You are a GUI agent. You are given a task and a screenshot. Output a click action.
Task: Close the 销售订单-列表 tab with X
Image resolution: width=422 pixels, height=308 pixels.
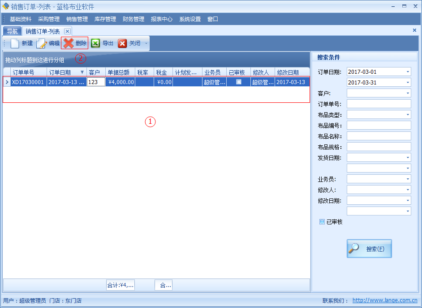(x=67, y=31)
